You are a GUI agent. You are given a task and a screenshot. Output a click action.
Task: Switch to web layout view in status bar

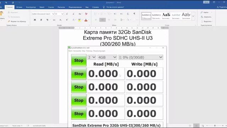203,126
